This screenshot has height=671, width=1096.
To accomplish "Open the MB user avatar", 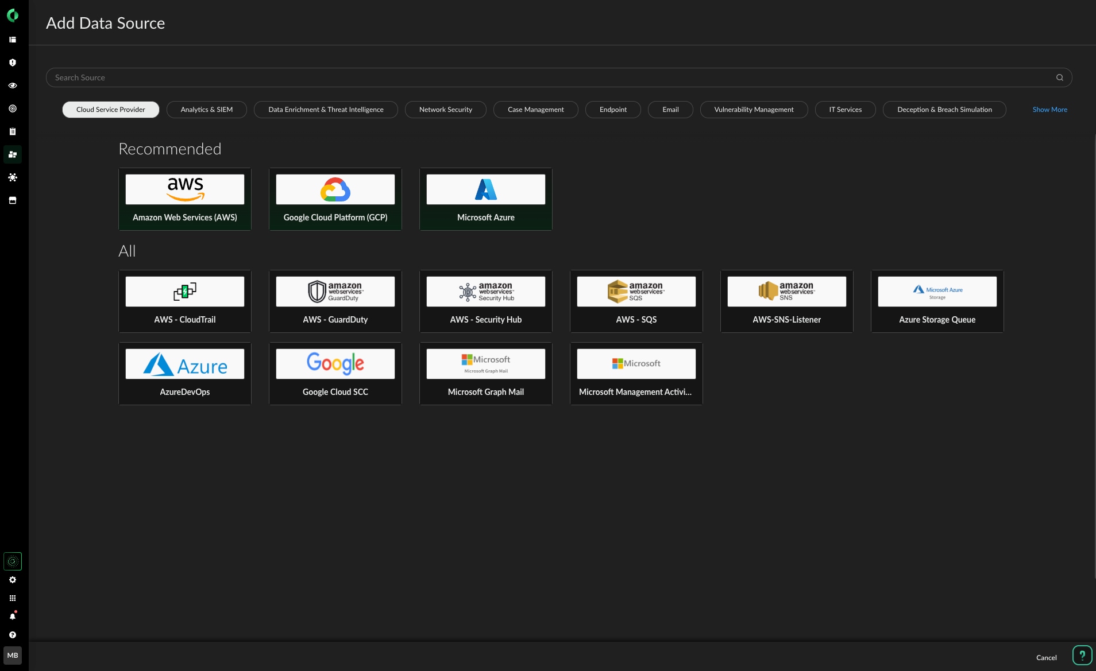I will tap(13, 656).
